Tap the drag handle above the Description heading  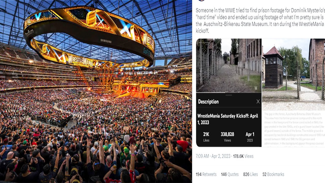(x=229, y=95)
